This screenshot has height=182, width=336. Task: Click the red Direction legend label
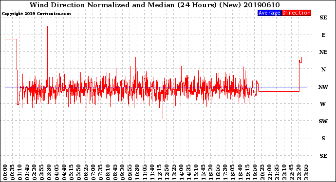coord(296,13)
